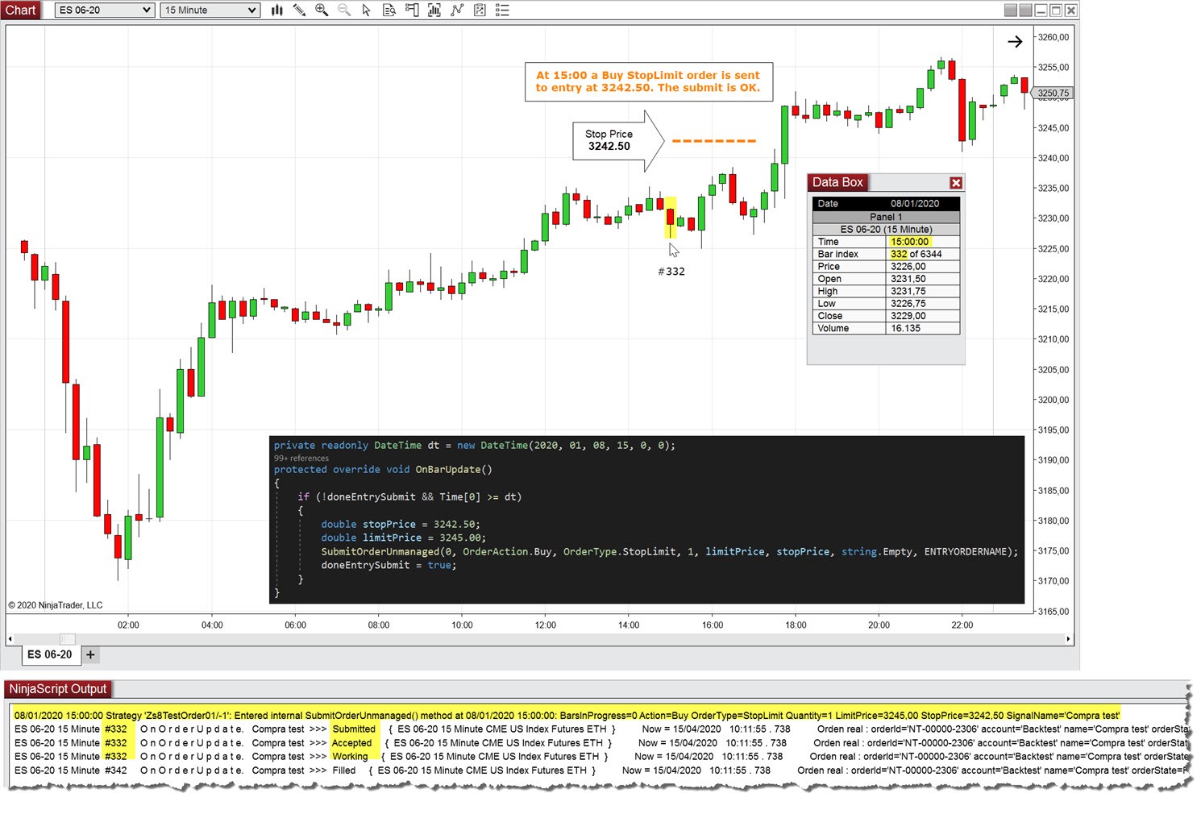Open the ES 06-20 instrument dropdown
Viewport: 1201px width, 814px height.
pos(103,10)
